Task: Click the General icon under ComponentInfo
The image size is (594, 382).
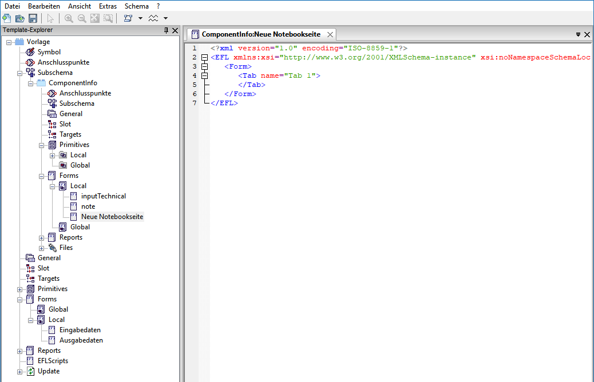Action: pos(52,114)
